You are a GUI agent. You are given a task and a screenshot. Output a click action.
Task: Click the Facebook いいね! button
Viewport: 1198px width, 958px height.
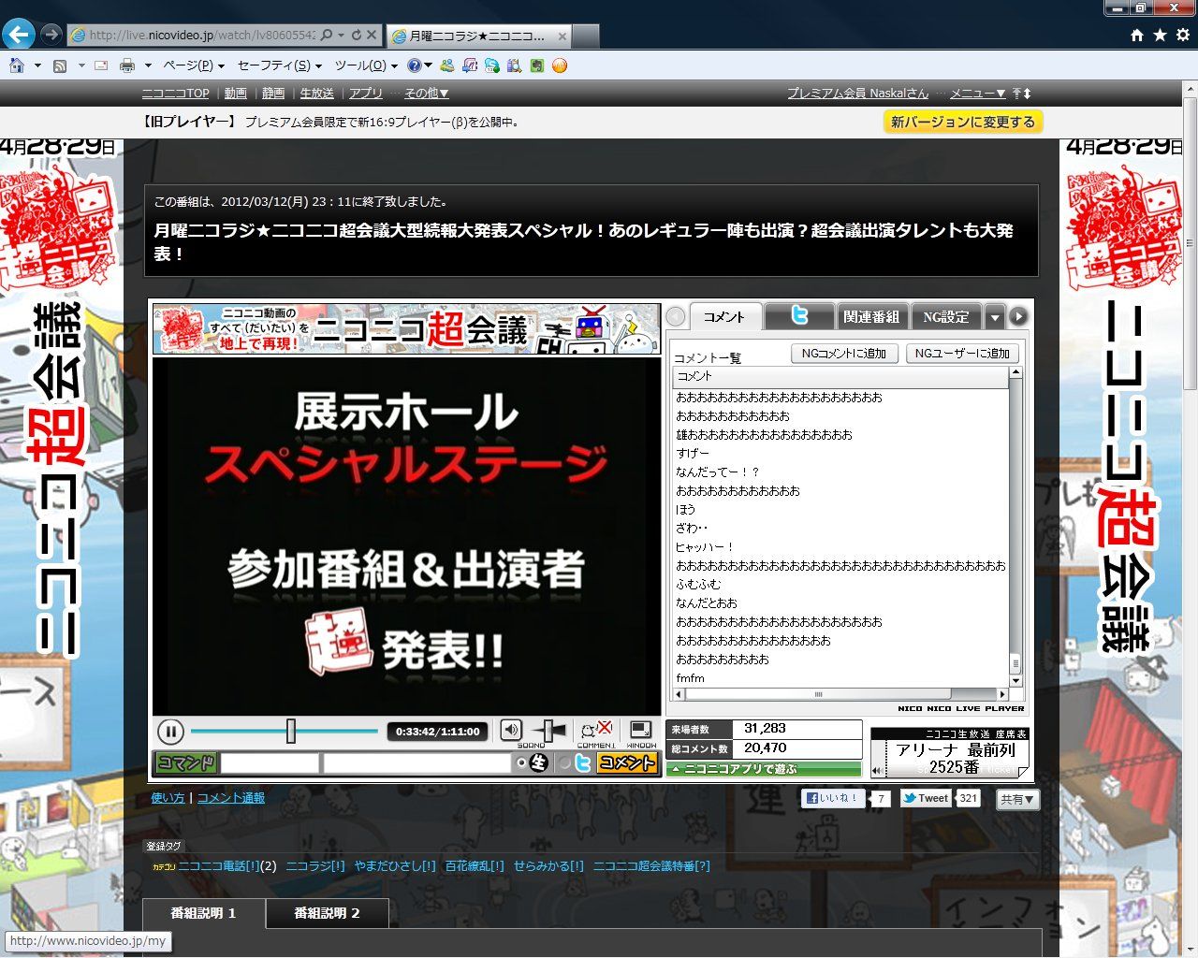click(x=833, y=798)
